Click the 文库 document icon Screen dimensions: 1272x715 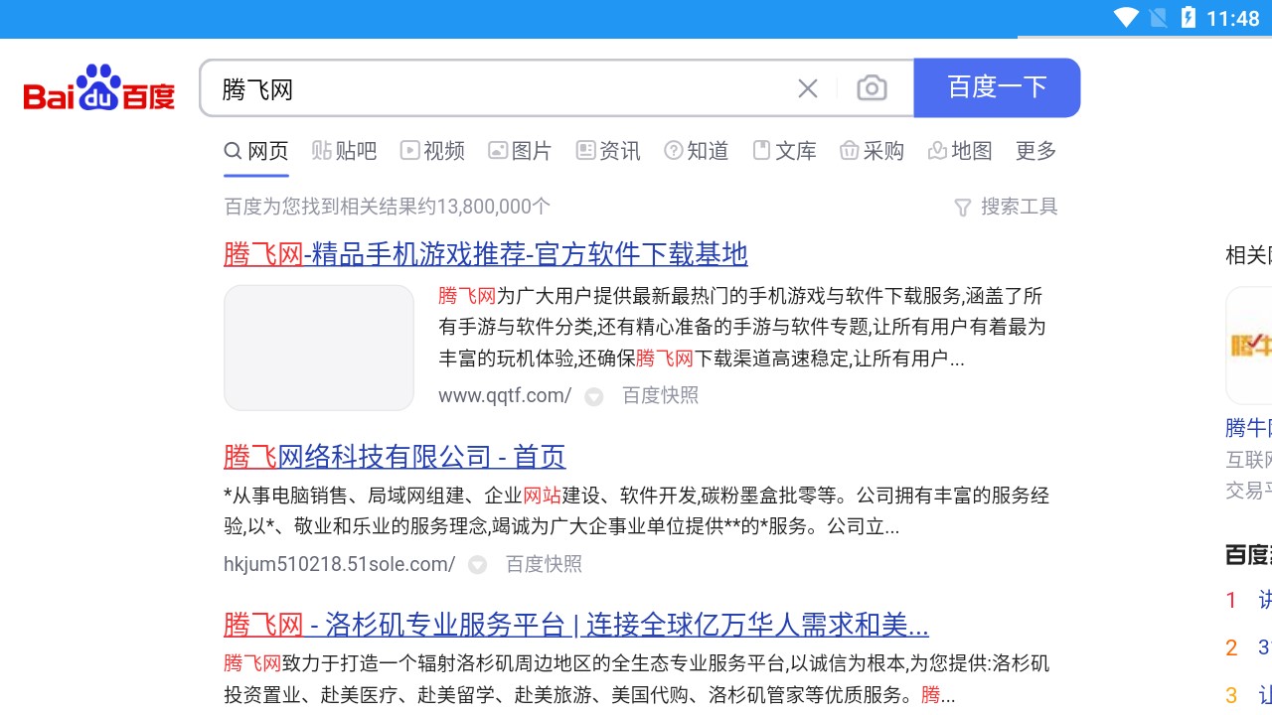tap(761, 150)
